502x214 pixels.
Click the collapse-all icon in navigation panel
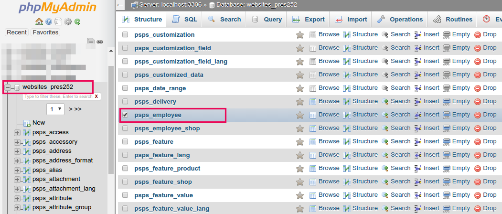(91, 42)
